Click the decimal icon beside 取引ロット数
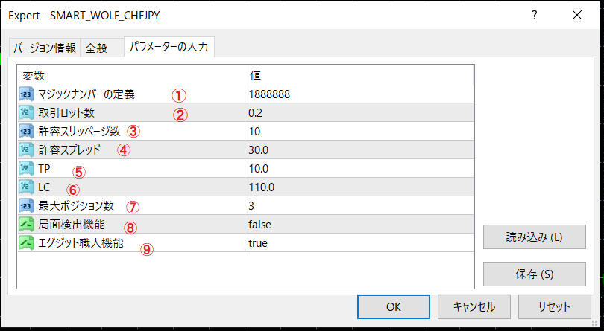Image resolution: width=604 pixels, height=331 pixels. 26,113
